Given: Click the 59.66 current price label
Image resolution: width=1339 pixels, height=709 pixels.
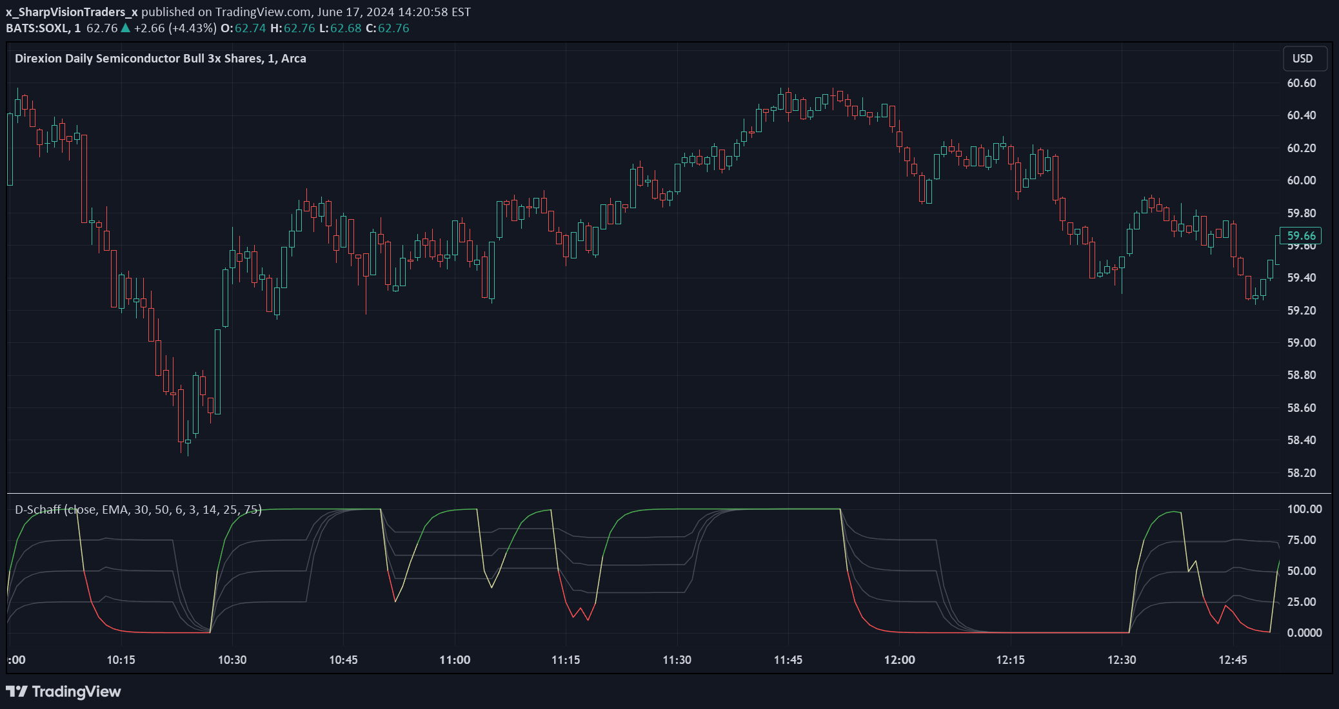Looking at the screenshot, I should pyautogui.click(x=1301, y=236).
